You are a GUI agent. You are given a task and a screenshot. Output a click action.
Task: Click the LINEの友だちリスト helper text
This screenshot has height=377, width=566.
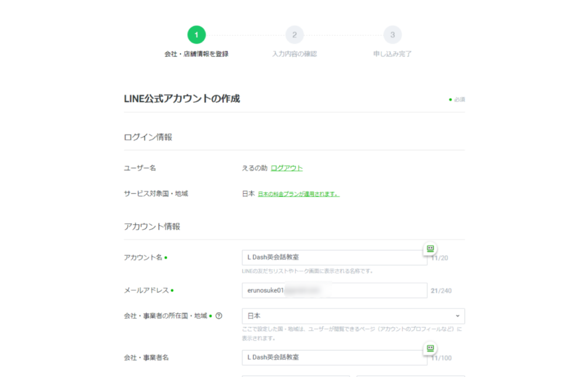pyautogui.click(x=307, y=271)
